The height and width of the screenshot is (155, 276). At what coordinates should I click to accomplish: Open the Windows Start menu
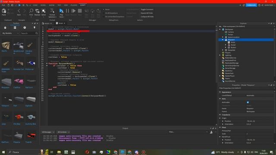[x=3, y=152]
